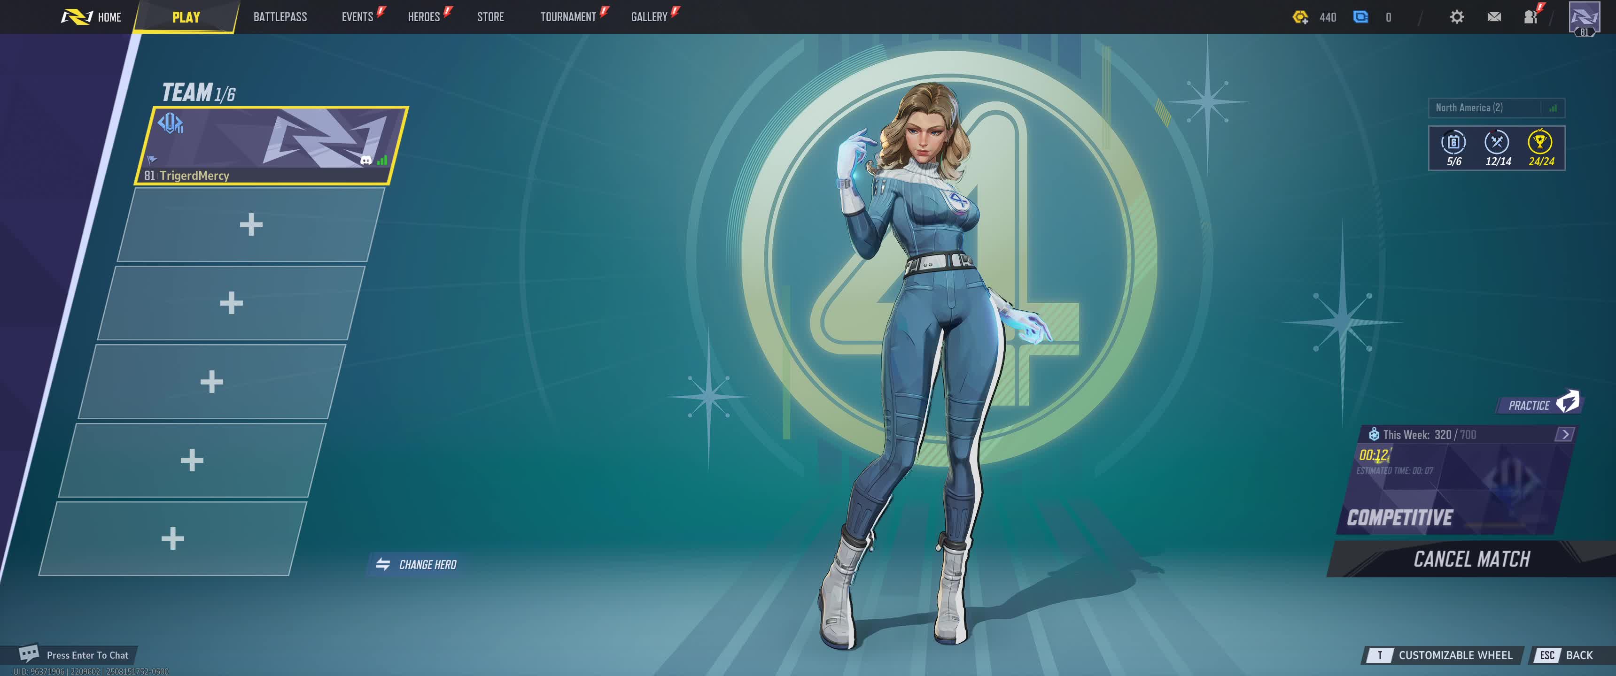Click the ESC key hint icon
Image resolution: width=1616 pixels, height=676 pixels.
pyautogui.click(x=1547, y=655)
